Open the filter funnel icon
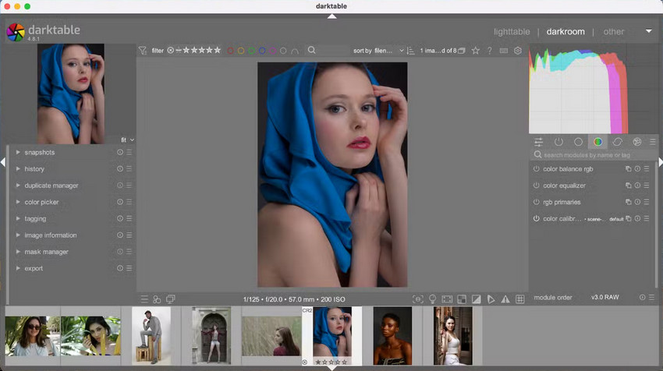 (x=143, y=51)
